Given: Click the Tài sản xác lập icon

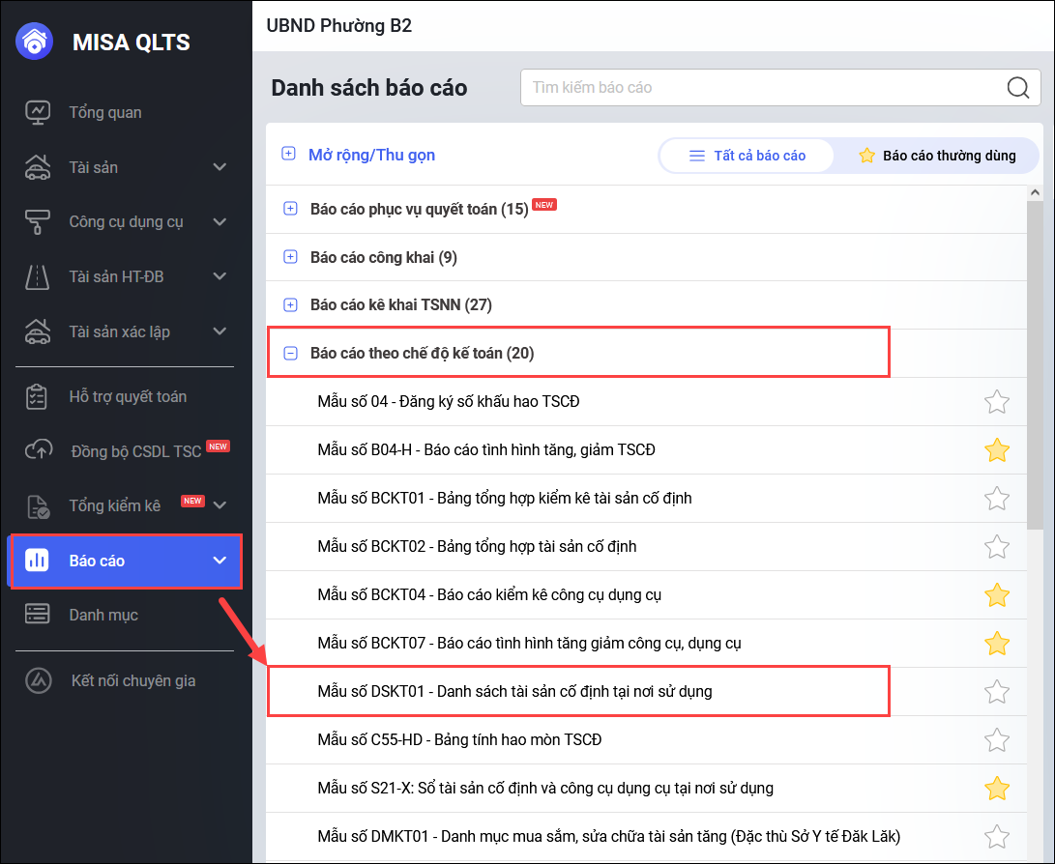Looking at the screenshot, I should [38, 331].
